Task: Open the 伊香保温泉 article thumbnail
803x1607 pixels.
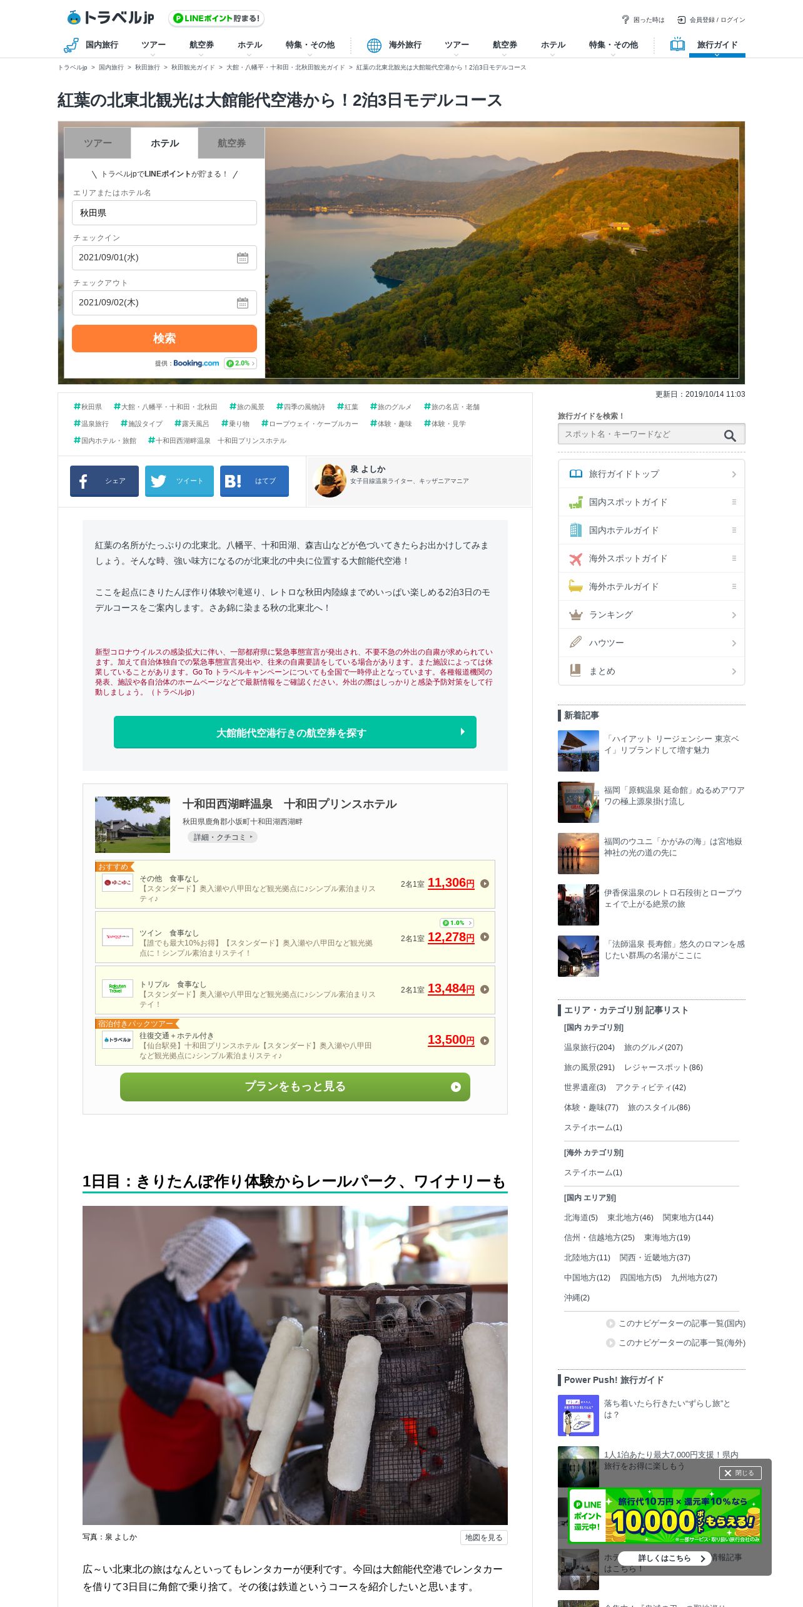Action: pos(578,905)
